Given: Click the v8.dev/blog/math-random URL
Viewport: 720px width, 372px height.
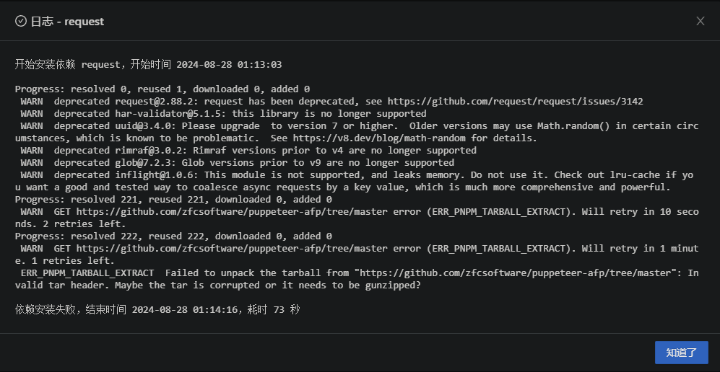Looking at the screenshot, I should tap(379, 138).
